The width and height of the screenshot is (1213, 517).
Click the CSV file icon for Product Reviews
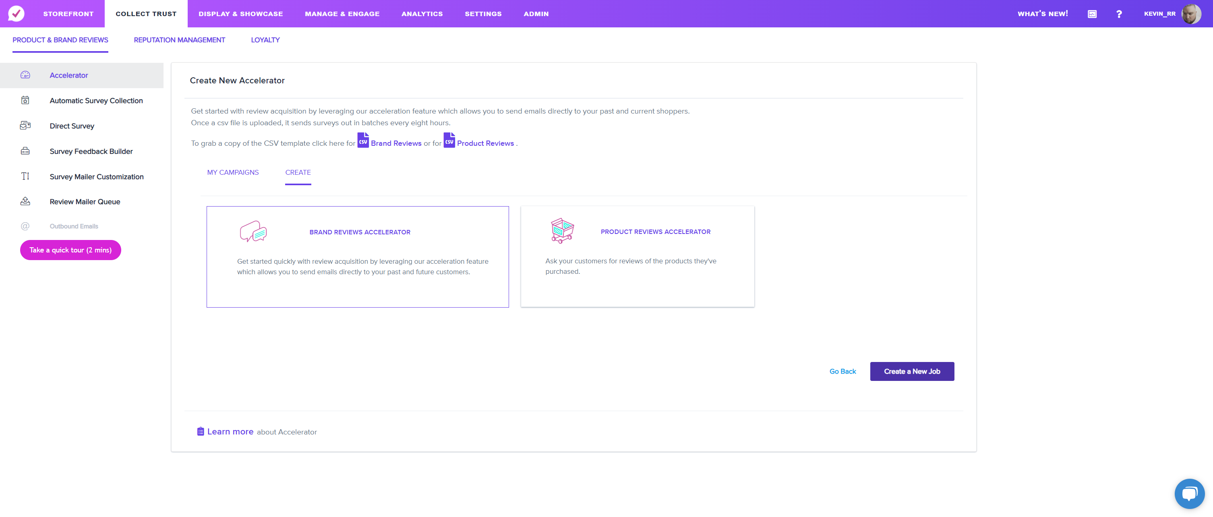tap(449, 140)
